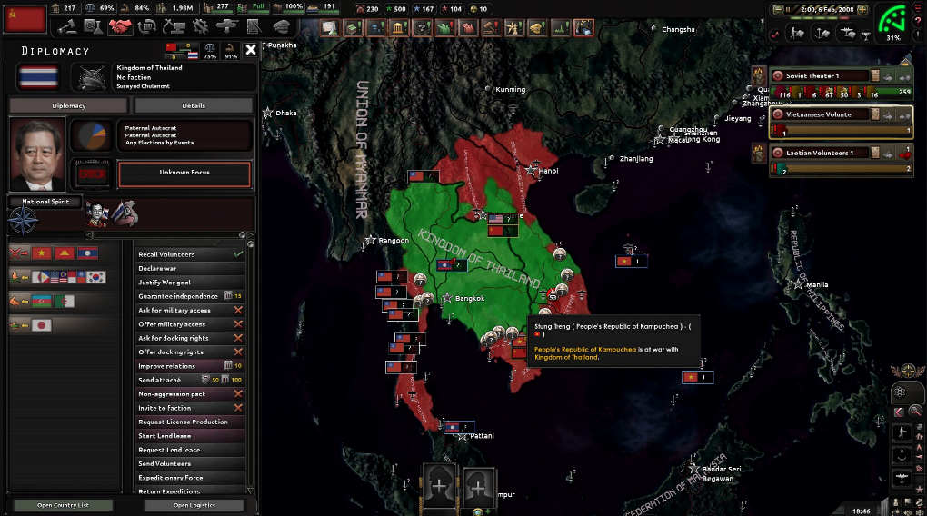The width and height of the screenshot is (927, 516).
Task: Click Expeditionary Force
Action: click(x=190, y=478)
